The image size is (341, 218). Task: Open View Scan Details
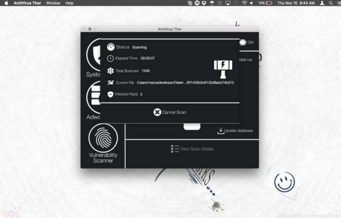(x=192, y=149)
